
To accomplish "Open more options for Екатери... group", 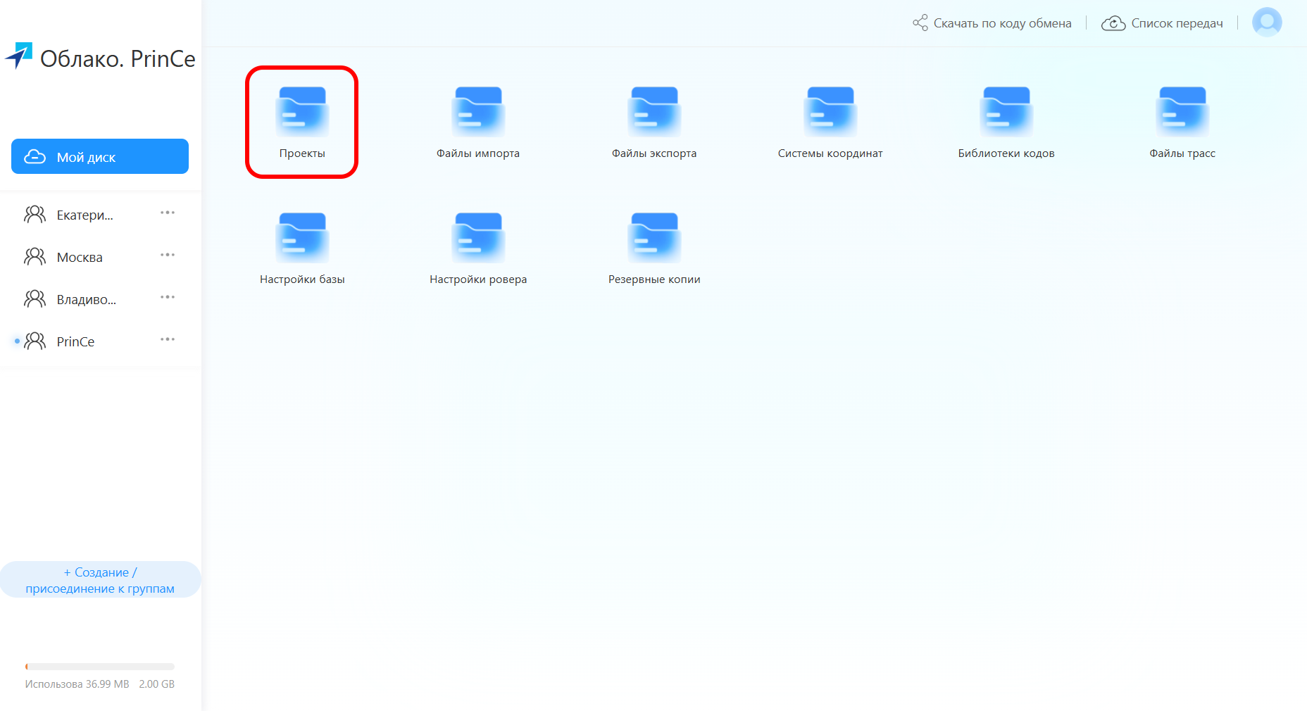I will pyautogui.click(x=168, y=213).
